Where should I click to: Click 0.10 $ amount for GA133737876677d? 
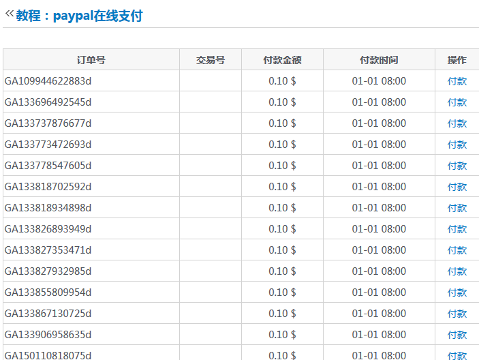282,123
